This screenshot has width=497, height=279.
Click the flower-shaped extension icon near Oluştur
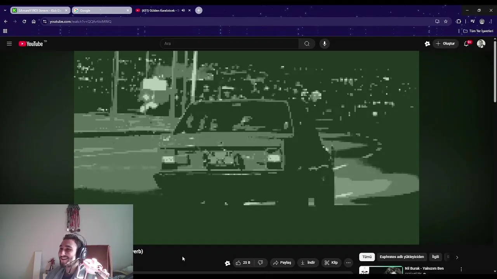427,44
